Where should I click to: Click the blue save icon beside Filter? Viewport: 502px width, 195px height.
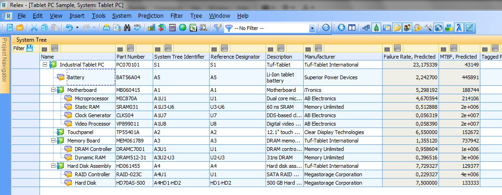pos(30,48)
